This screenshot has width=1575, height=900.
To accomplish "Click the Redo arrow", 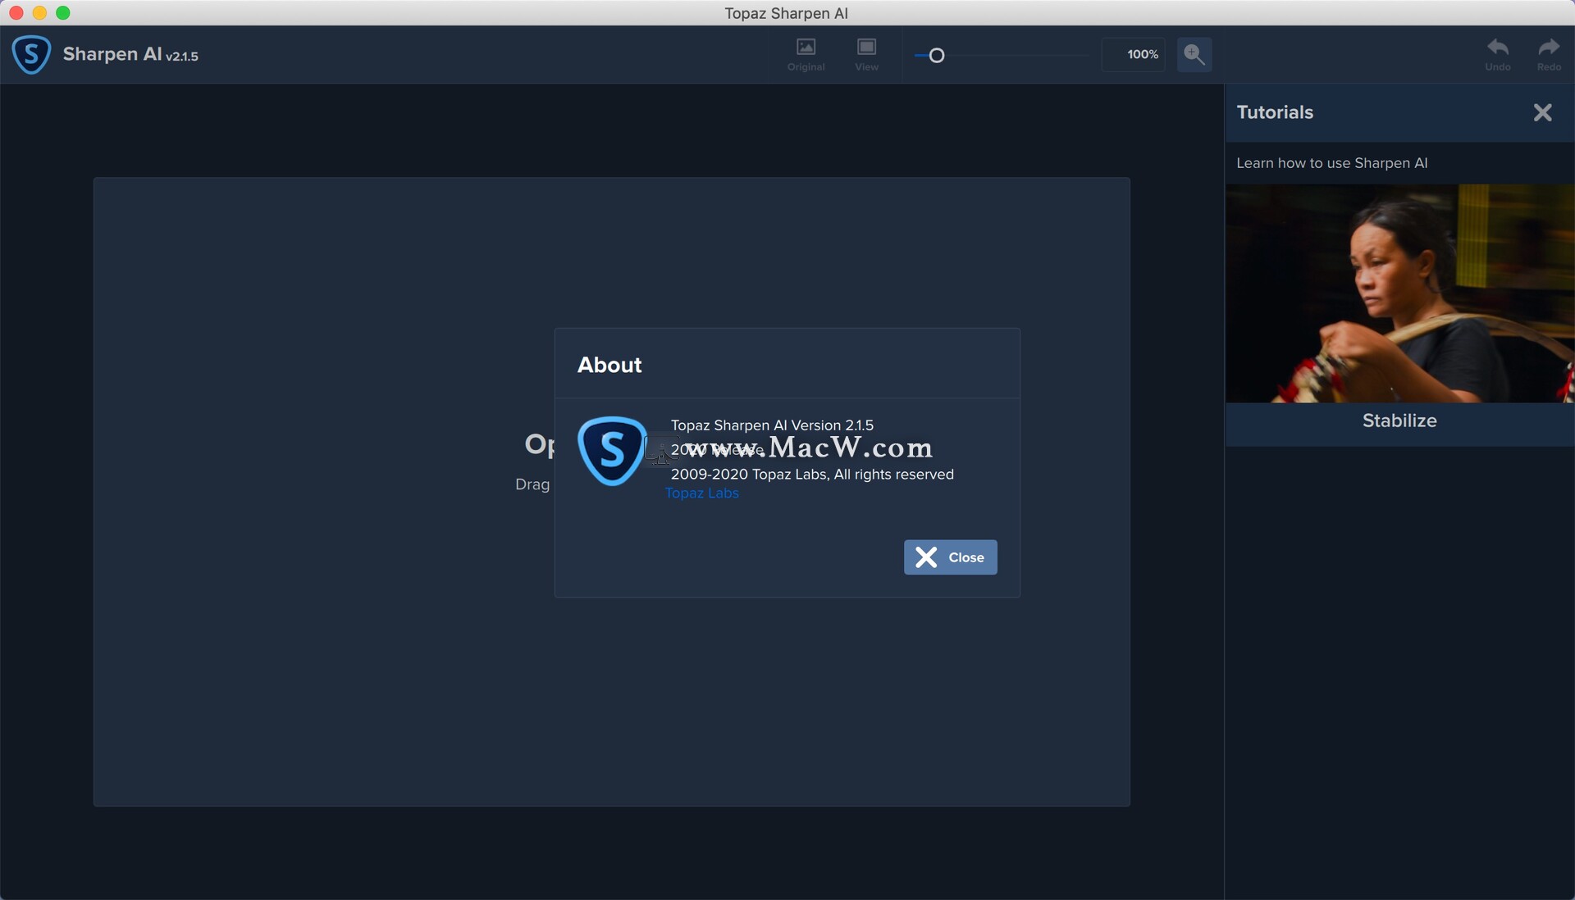I will pyautogui.click(x=1549, y=55).
